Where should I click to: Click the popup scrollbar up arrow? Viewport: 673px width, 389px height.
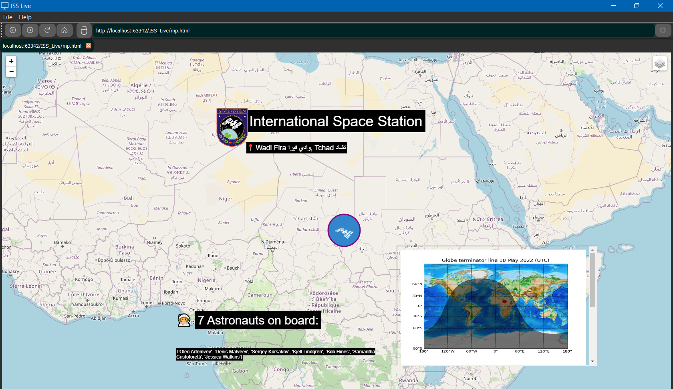pyautogui.click(x=592, y=250)
